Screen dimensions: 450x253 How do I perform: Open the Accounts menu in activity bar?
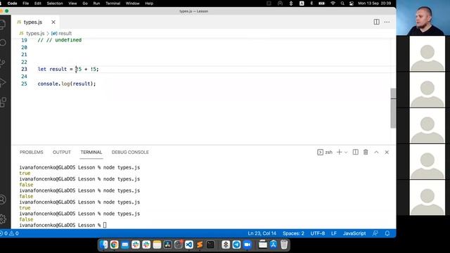click(3, 200)
